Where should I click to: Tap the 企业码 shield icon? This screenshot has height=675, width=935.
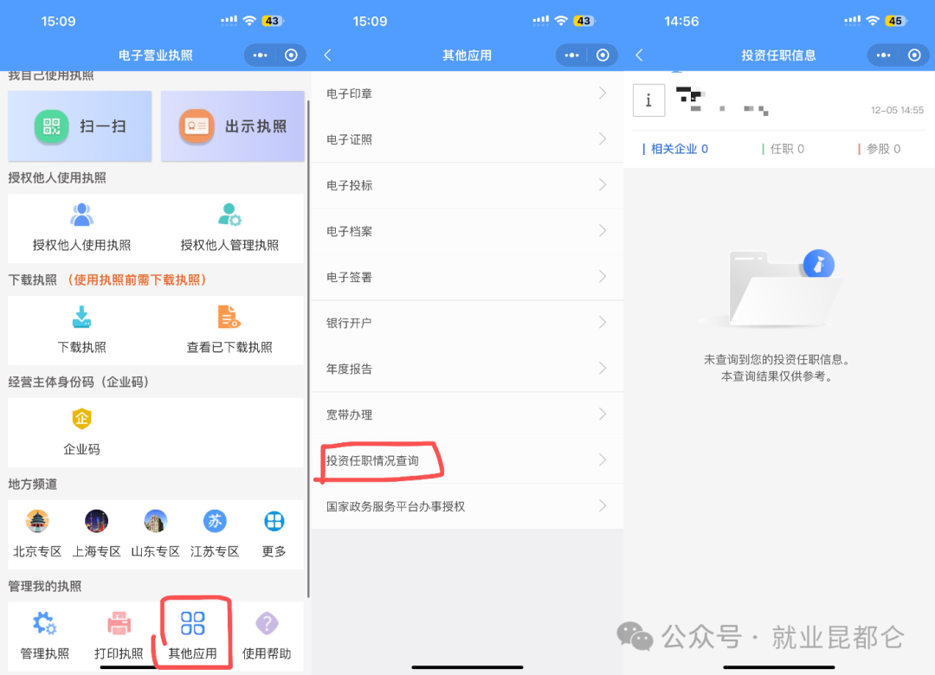[x=81, y=419]
